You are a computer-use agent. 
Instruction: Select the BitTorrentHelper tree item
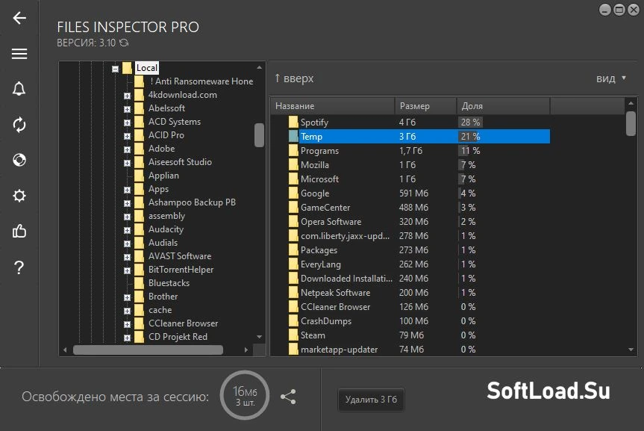181,270
